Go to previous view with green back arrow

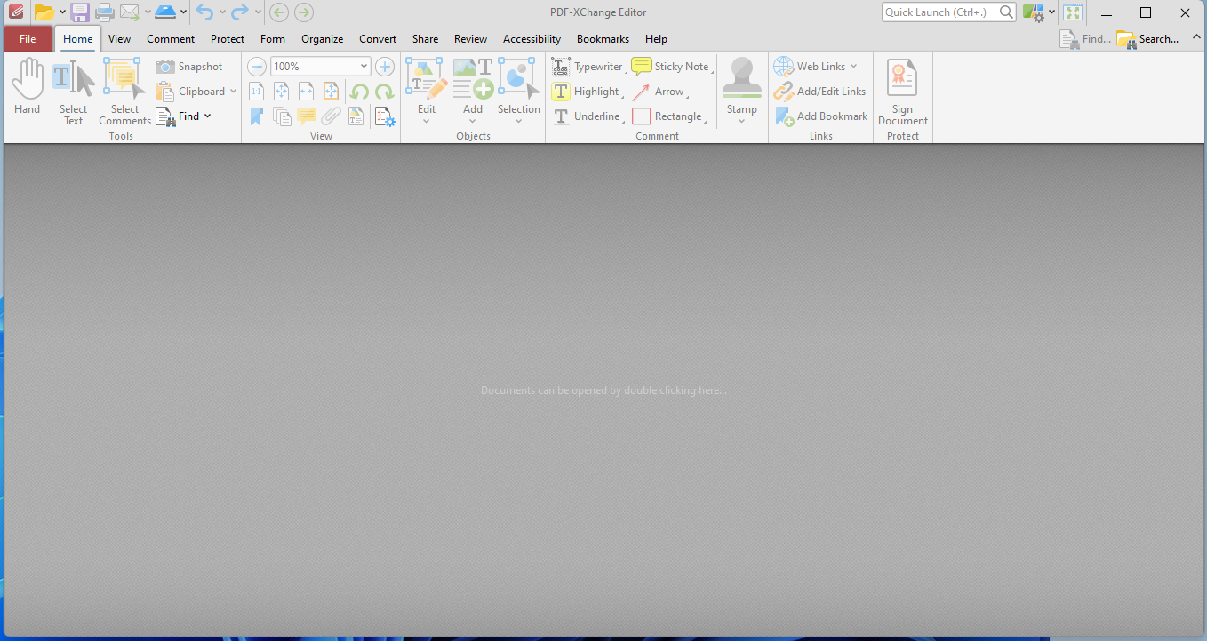[278, 12]
